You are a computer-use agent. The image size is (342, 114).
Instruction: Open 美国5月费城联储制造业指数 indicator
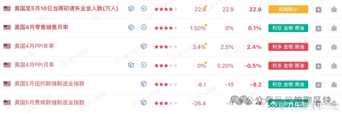pyautogui.click(x=49, y=102)
